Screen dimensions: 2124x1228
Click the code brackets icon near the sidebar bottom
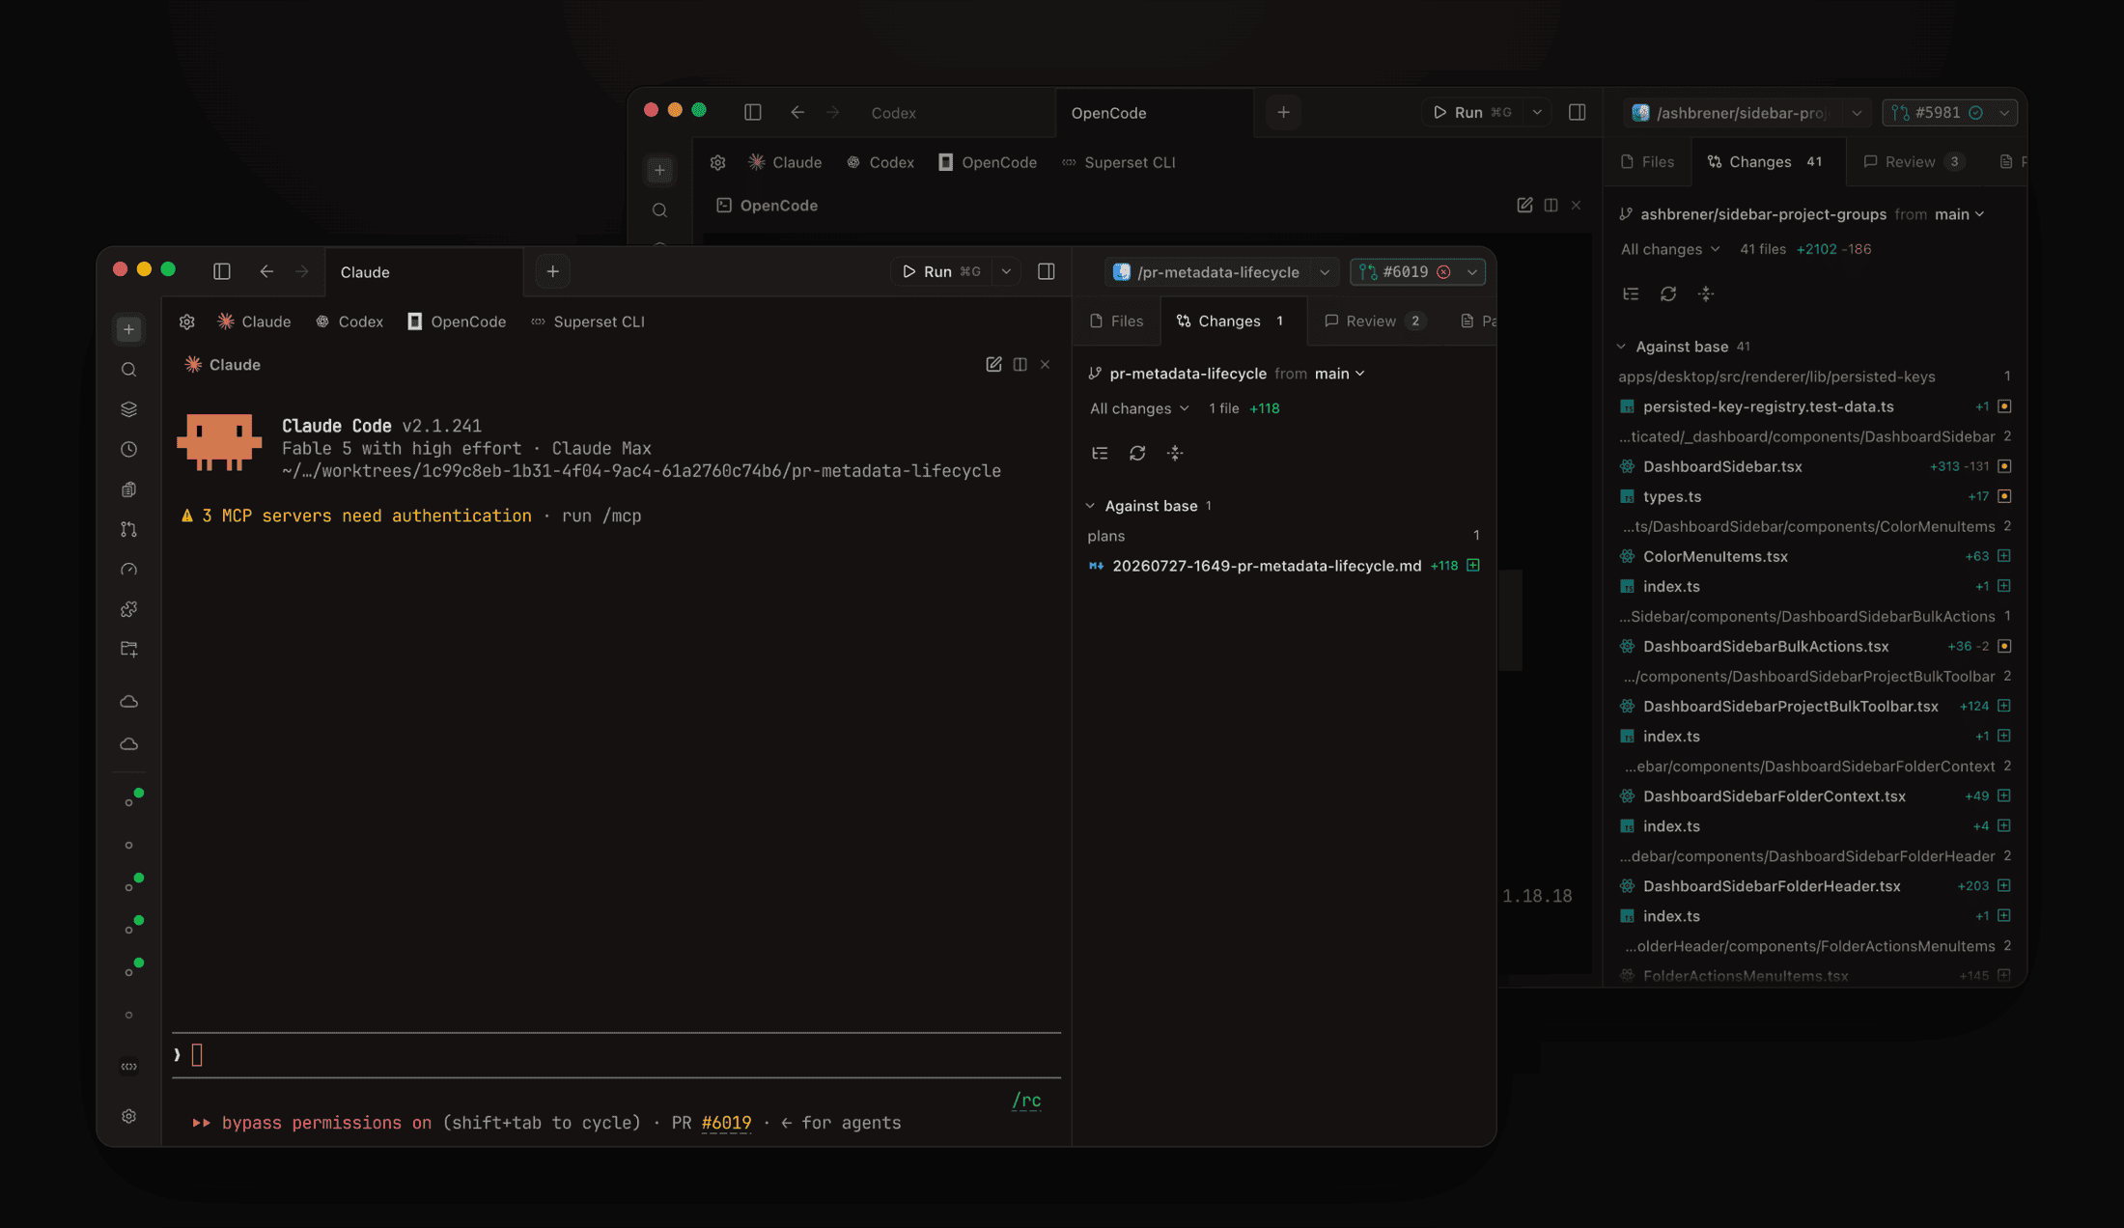(x=128, y=1067)
